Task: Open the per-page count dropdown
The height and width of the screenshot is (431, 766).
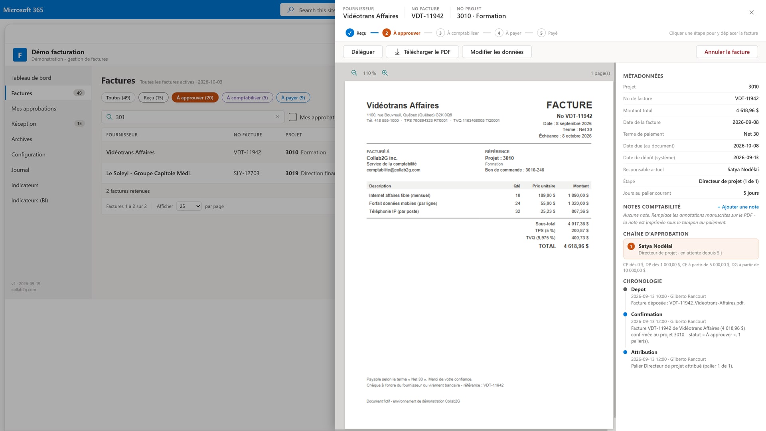Action: [x=189, y=206]
